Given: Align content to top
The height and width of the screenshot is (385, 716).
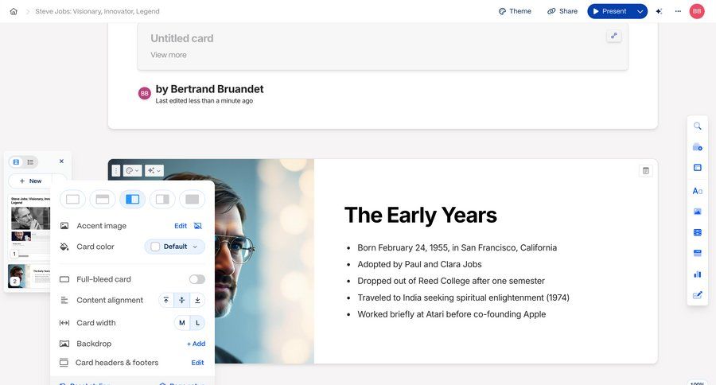Looking at the screenshot, I should (166, 300).
